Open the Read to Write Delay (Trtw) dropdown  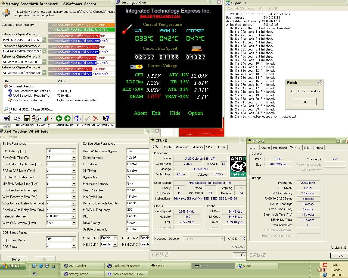[74, 210]
